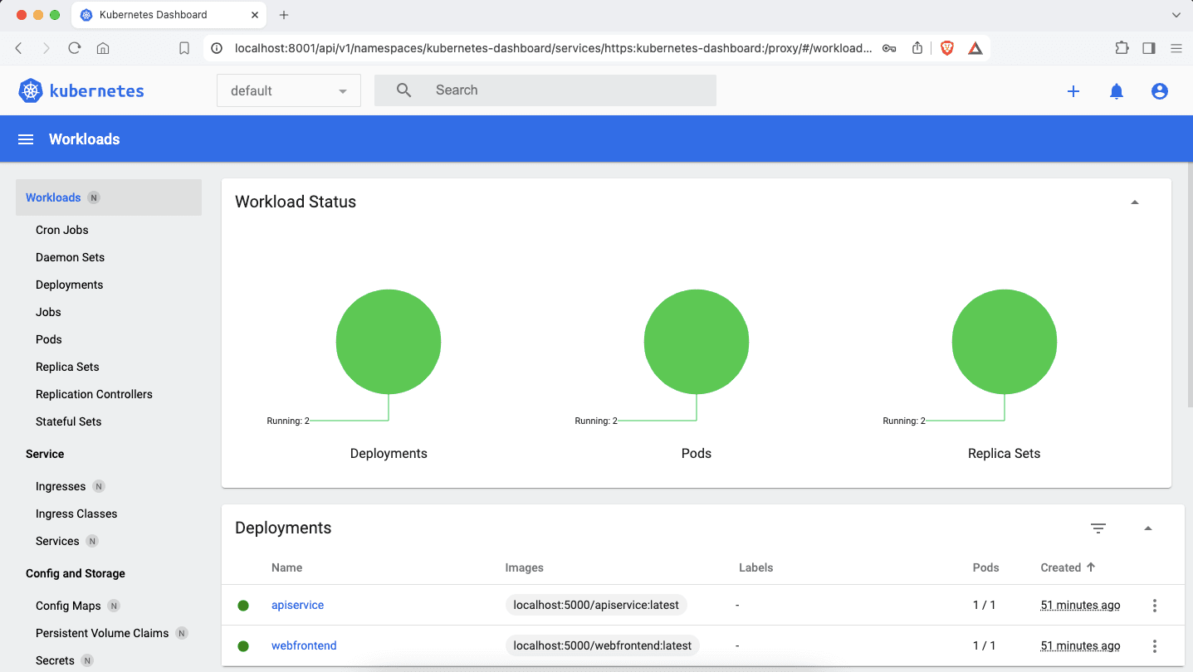Go to Ingress Classes
Image resolution: width=1193 pixels, height=672 pixels.
click(76, 514)
